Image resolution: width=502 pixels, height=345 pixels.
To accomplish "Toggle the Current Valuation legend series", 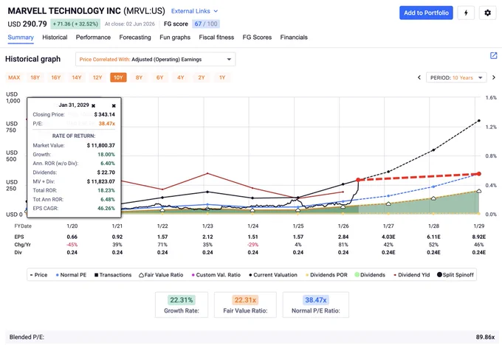I will pos(273,275).
